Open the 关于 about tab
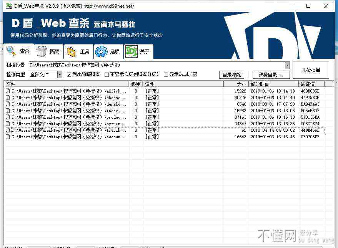338x248 pixels. click(138, 52)
